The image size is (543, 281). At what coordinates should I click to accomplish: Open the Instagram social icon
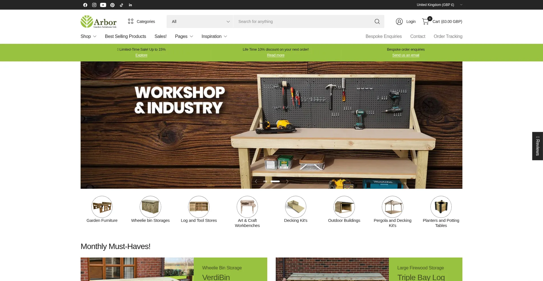click(94, 5)
